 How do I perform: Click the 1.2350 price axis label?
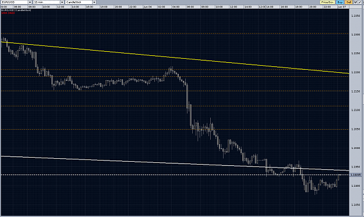point(356,16)
